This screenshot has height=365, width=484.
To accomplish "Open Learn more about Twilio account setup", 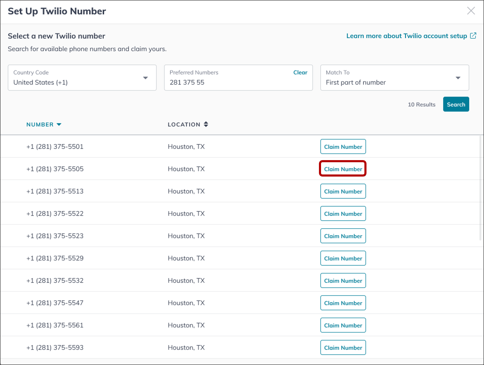I will click(x=406, y=36).
